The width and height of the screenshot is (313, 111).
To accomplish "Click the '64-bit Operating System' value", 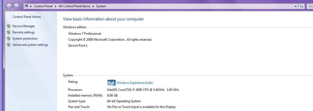I will (124, 101).
